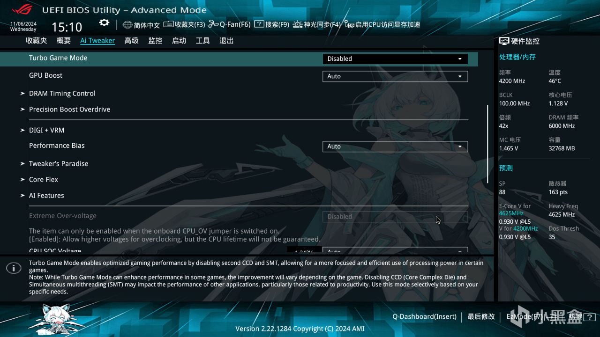
Task: Click the 预测 prediction heading
Action: (x=506, y=168)
